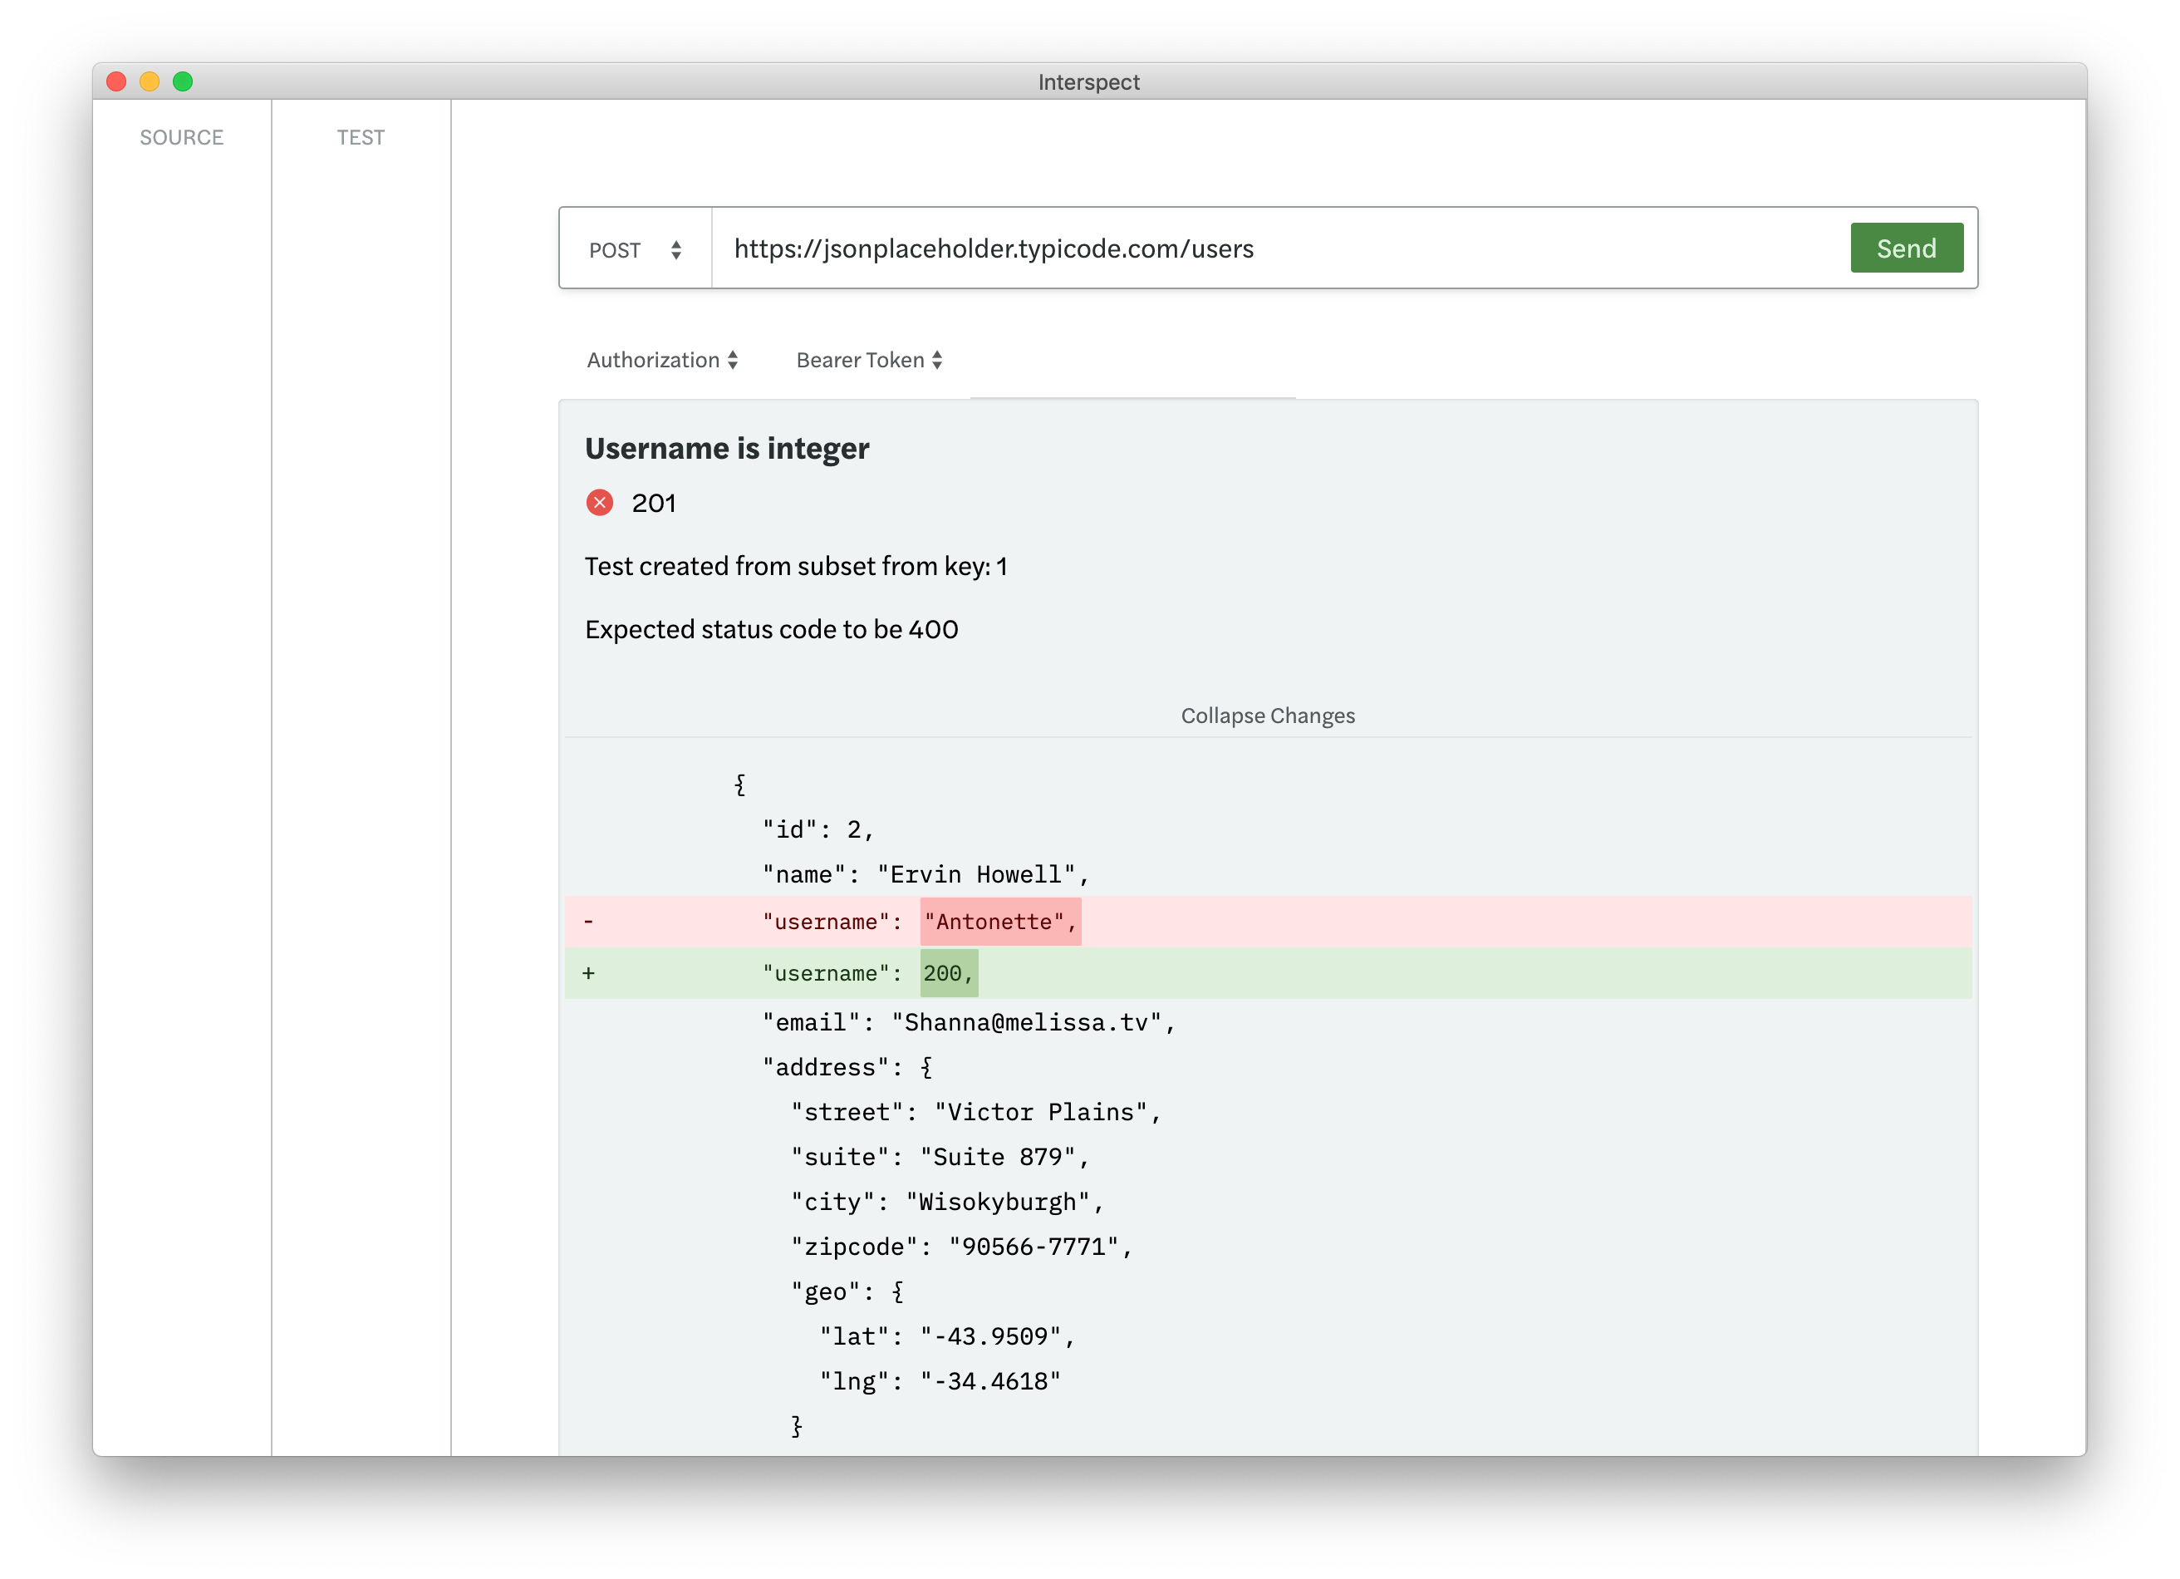Switch to the SOURCE tab
This screenshot has width=2180, height=1579.
(x=182, y=137)
